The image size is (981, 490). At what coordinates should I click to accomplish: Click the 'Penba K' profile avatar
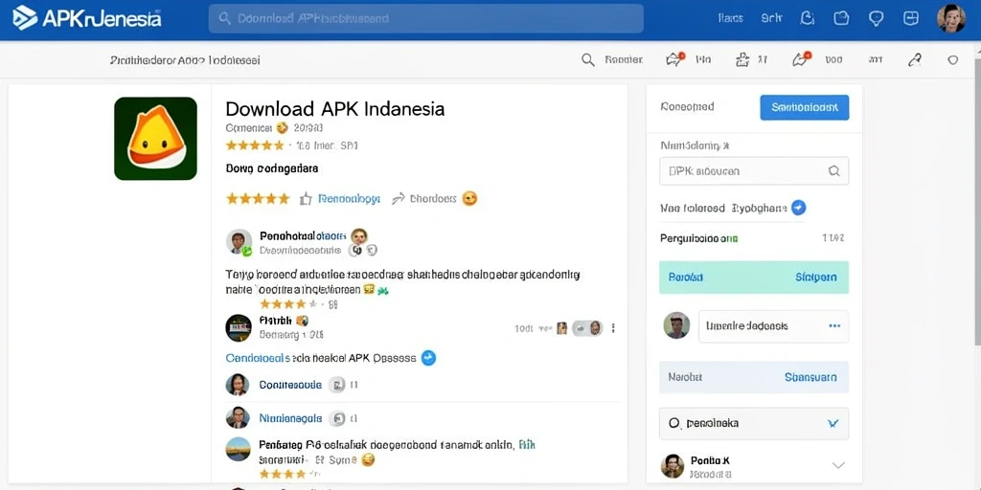(x=673, y=466)
